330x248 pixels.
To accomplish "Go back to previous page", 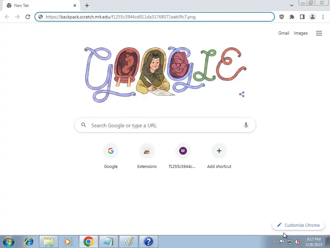I will coord(7,17).
